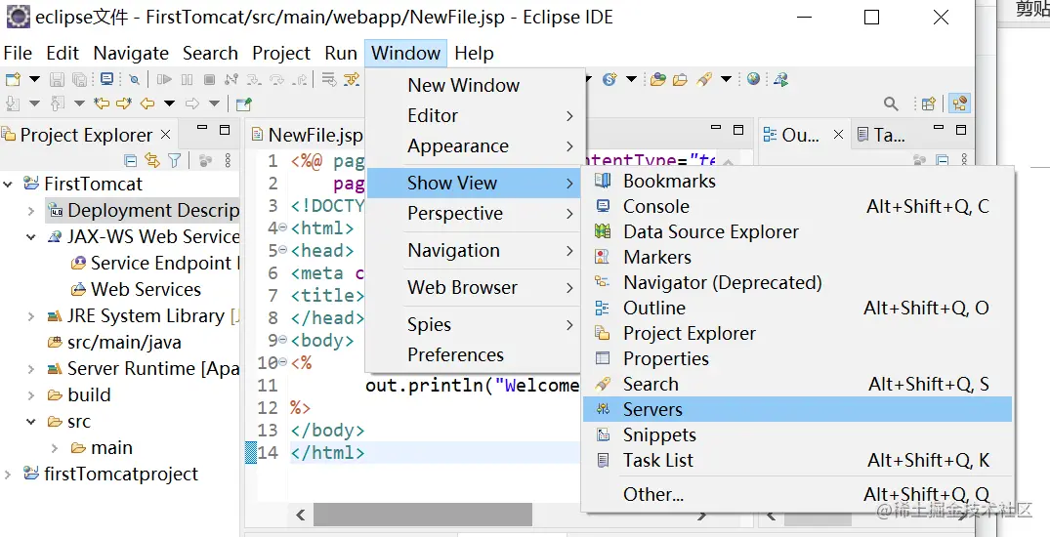Viewport: 1050px width, 537px height.
Task: Click Skip All Breakpoints icon
Action: click(134, 80)
